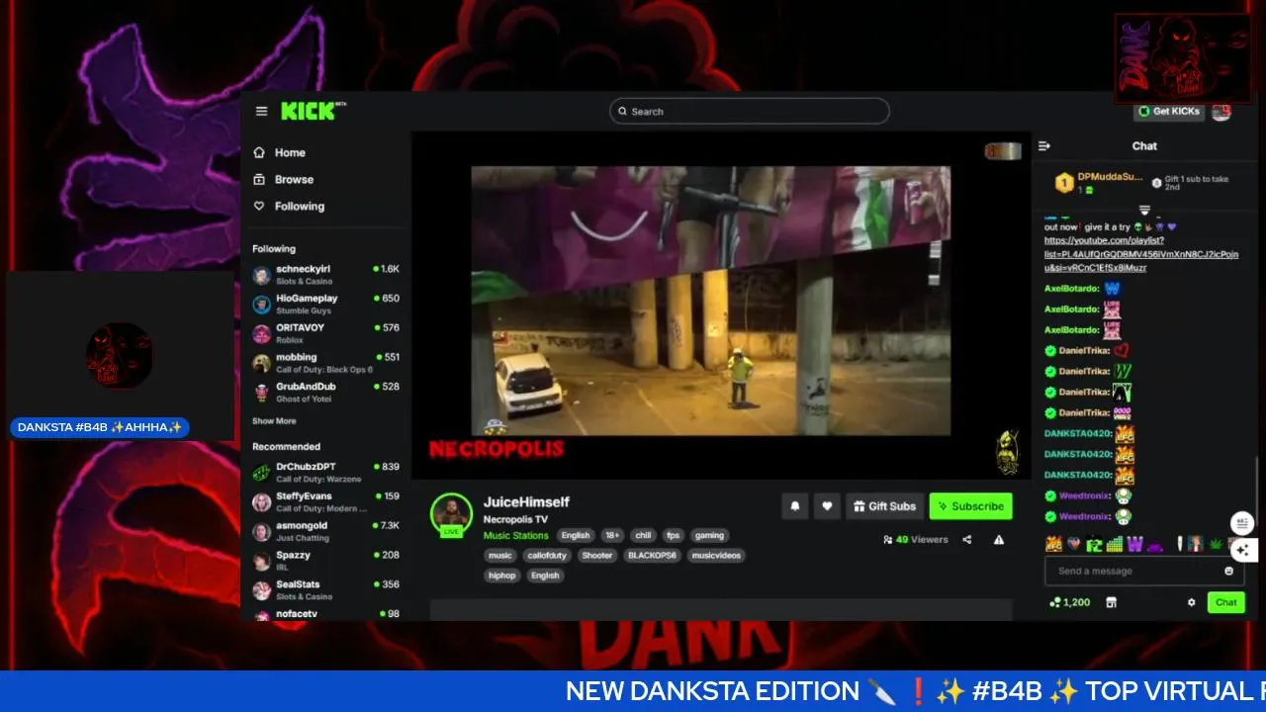Select the musicvideos tag
The image size is (1266, 712).
[x=716, y=555]
